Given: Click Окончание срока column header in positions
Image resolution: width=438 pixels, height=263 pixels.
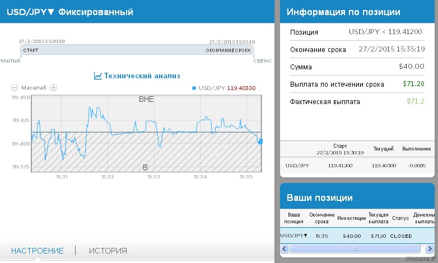Looking at the screenshot, I should click(322, 218).
